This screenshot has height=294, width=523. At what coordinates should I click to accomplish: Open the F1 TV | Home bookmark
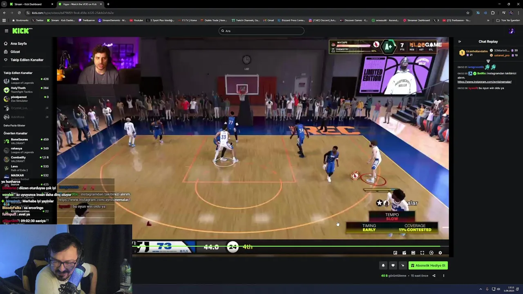[x=187, y=20]
